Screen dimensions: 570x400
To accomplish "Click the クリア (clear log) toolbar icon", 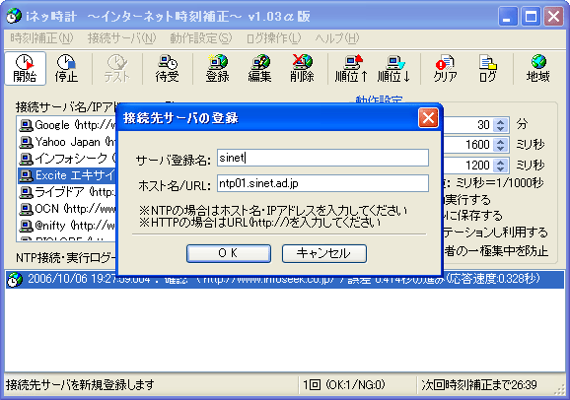I will point(446,68).
